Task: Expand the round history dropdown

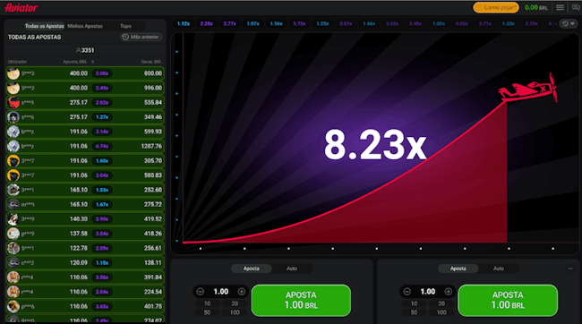Action: pos(569,24)
